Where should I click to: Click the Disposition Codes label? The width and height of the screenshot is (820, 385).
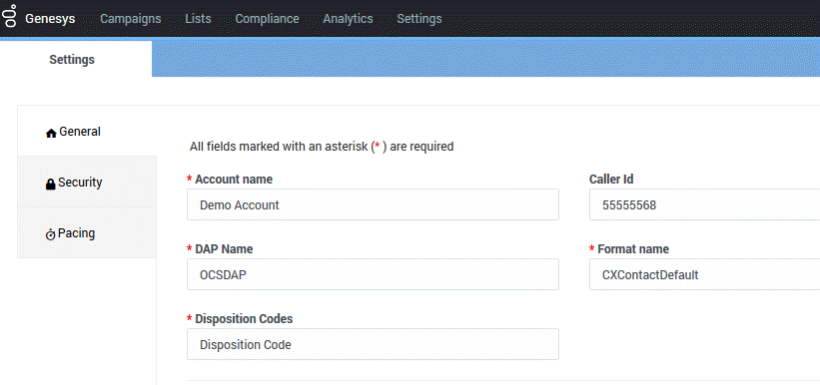tap(244, 318)
